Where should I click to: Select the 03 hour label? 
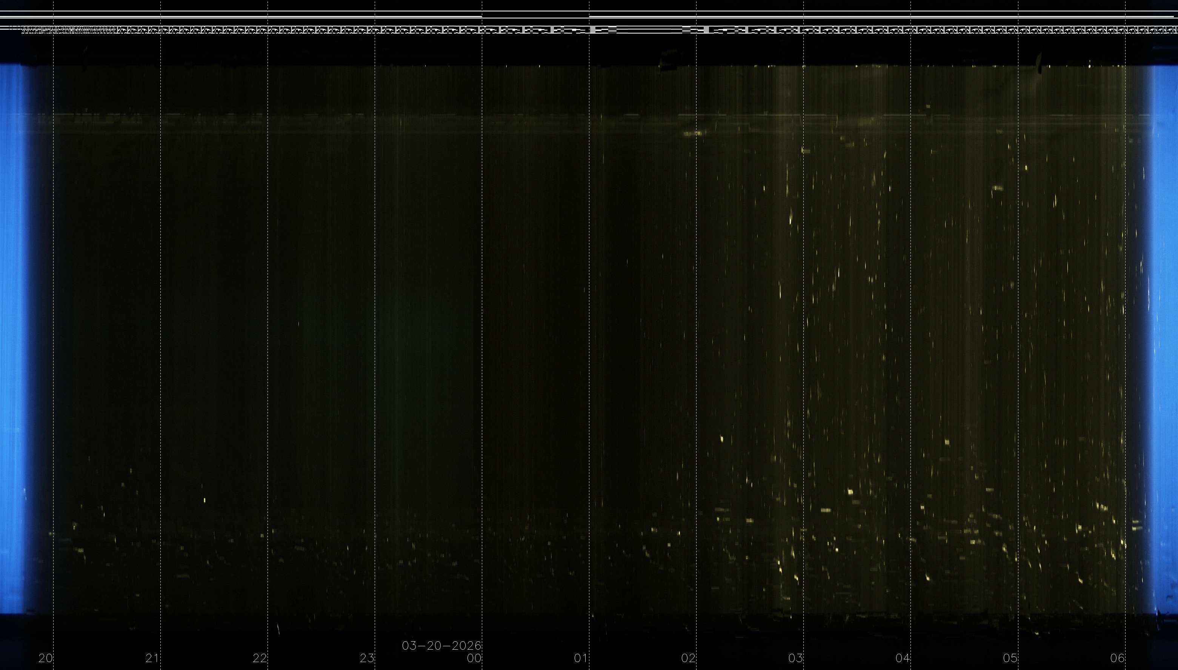pos(795,658)
